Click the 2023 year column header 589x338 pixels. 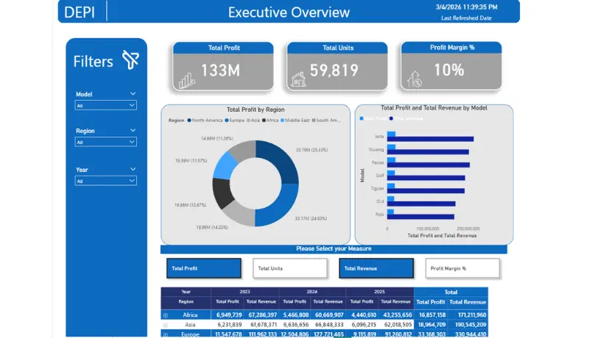point(244,292)
